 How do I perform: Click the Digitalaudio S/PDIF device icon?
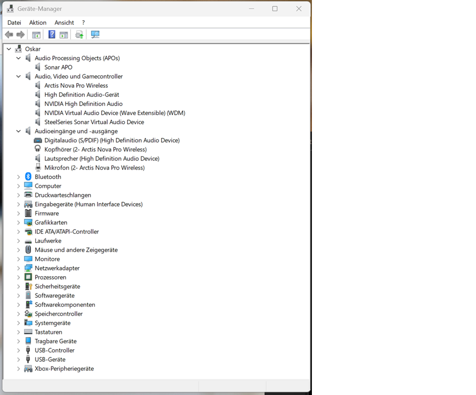38,140
